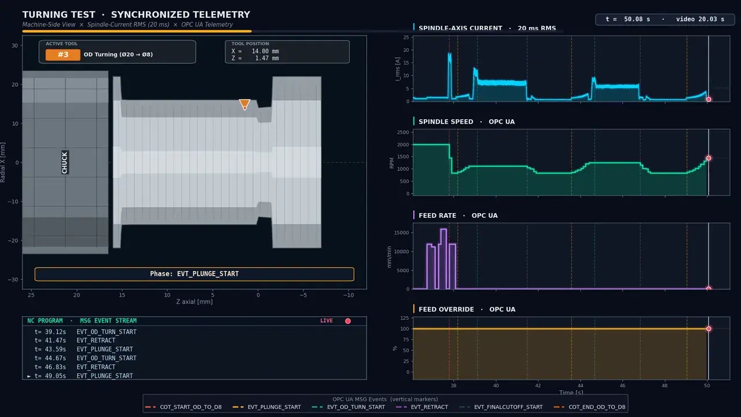Click the video 20.03 s readout
This screenshot has width=741, height=417.
tap(700, 20)
